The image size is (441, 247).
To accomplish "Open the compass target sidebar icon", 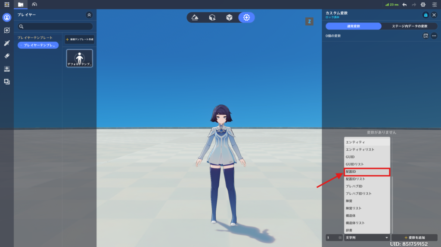I will point(7,30).
